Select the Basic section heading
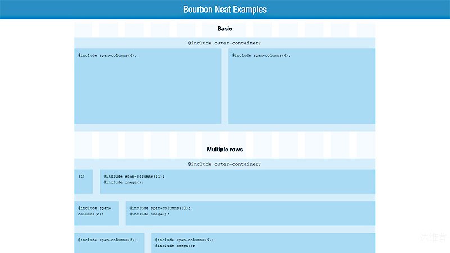 tap(224, 29)
